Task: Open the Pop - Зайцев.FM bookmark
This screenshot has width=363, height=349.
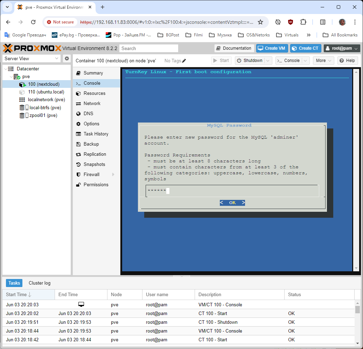Action: click(x=128, y=35)
